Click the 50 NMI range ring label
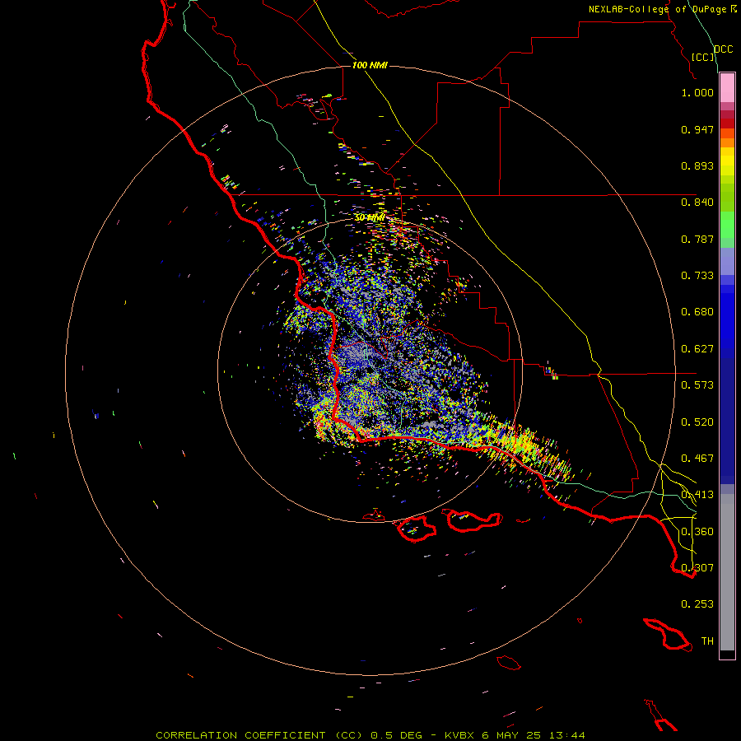The image size is (741, 741). pos(370,218)
